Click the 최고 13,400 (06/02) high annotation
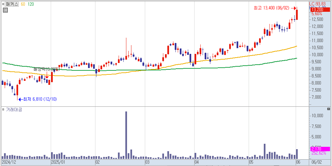Image resolution: width=332 pixels, height=166 pixels. click(275, 8)
